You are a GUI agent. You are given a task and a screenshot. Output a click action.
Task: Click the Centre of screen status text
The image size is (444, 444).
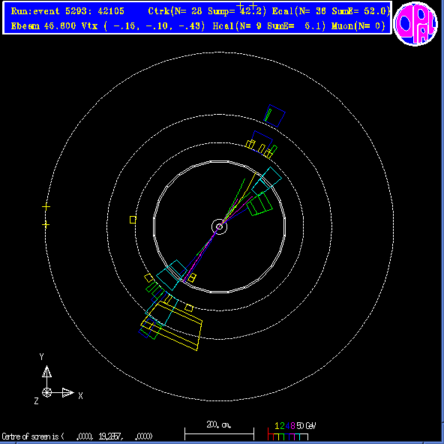coord(77,436)
